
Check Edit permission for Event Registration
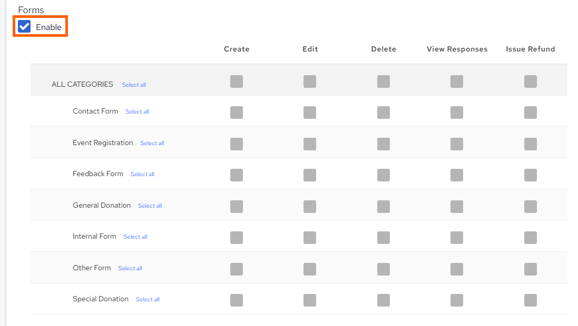tap(310, 144)
